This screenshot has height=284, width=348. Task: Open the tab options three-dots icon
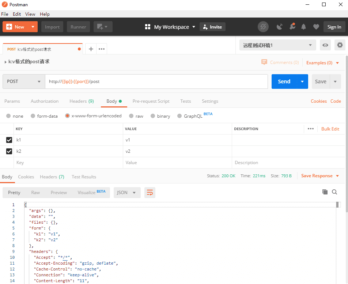pos(102,49)
